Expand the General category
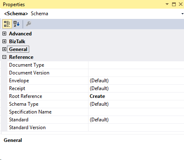Viewport: 184px width, 160px height. pyautogui.click(x=5, y=49)
